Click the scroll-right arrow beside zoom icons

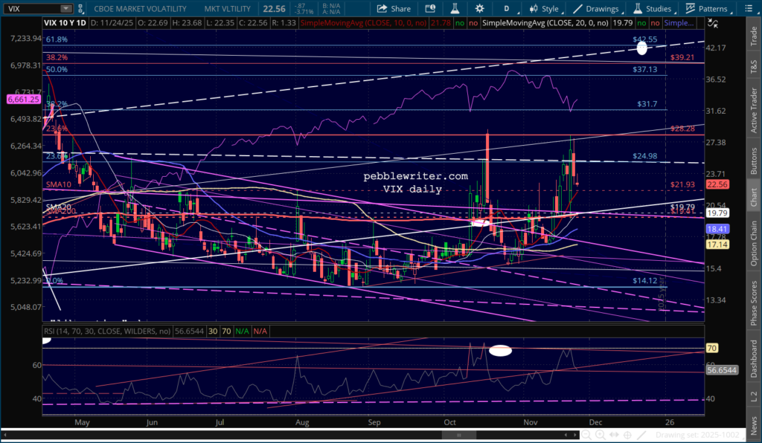tap(574, 435)
